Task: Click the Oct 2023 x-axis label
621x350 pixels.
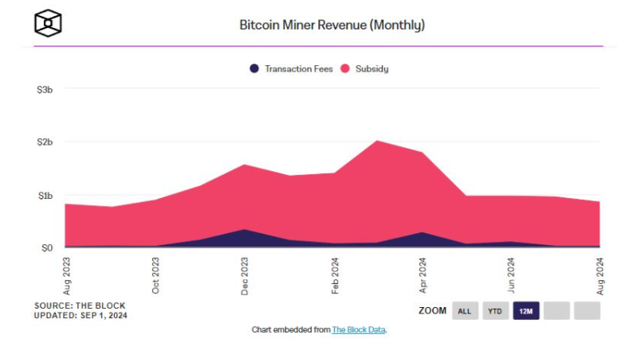Action: tap(156, 274)
